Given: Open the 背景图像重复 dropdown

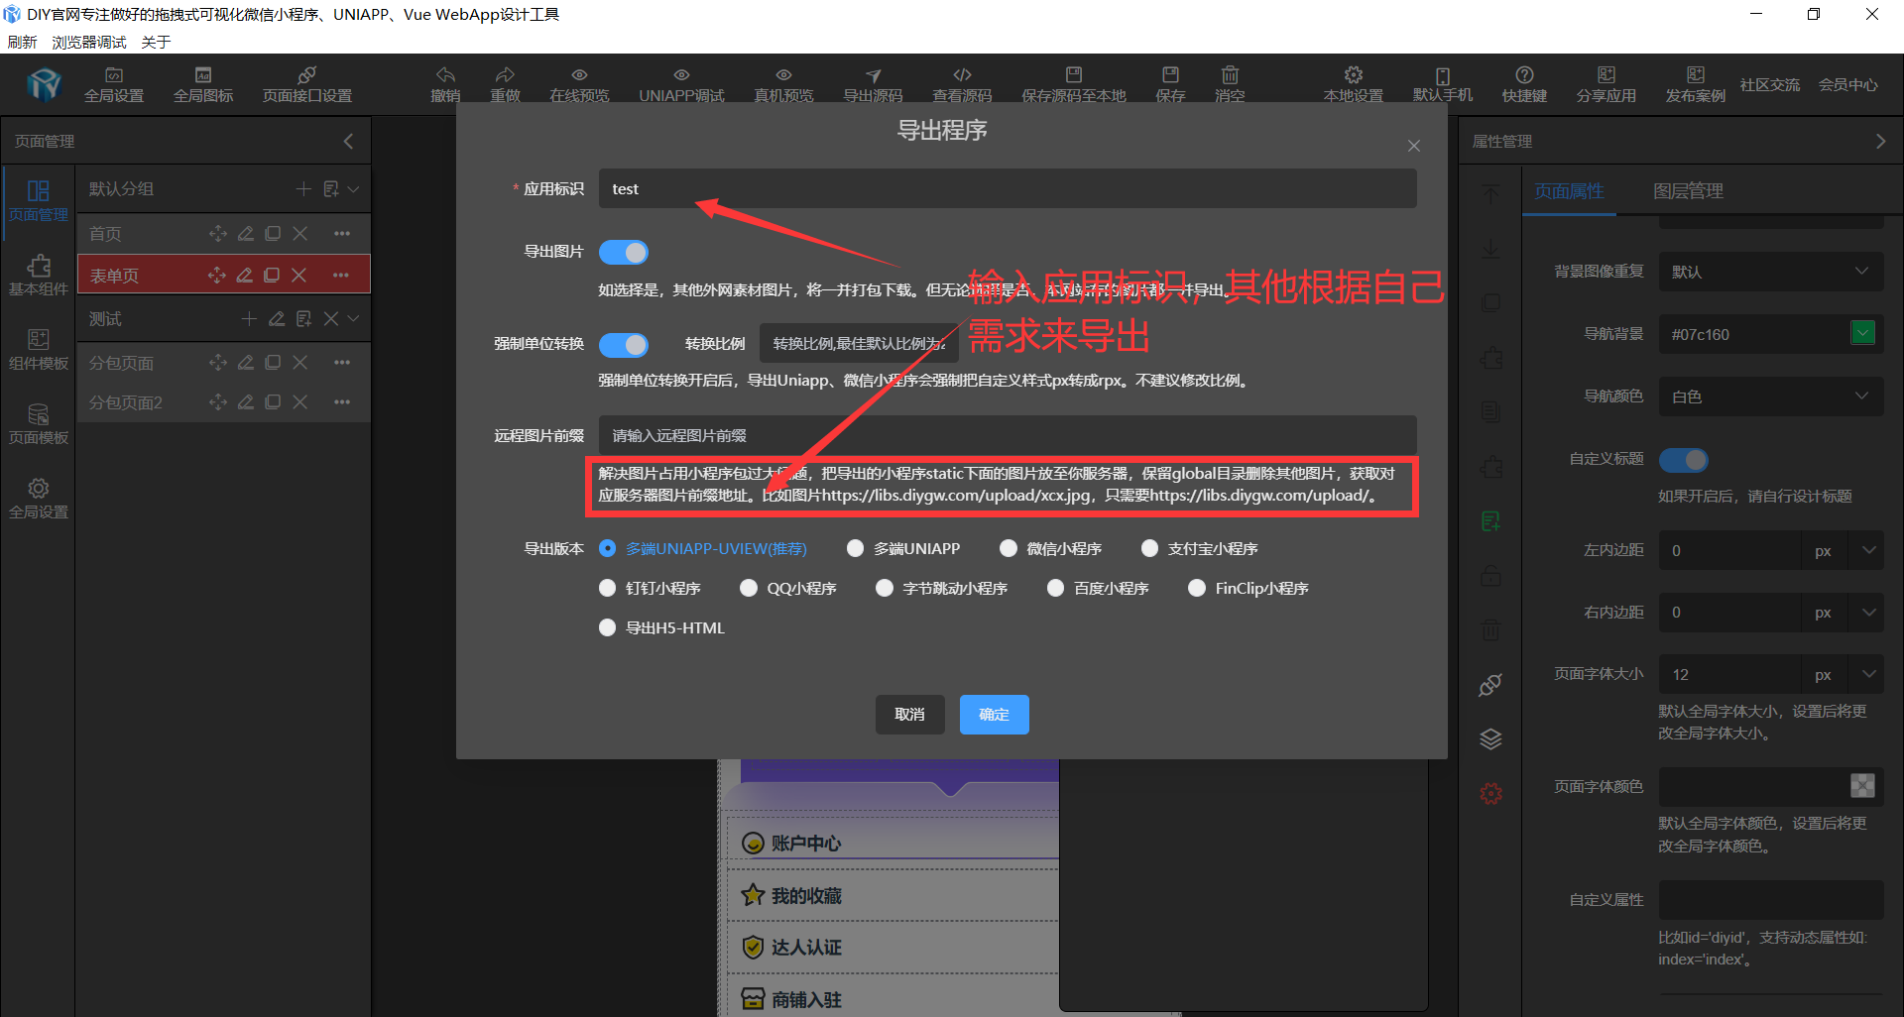Looking at the screenshot, I should (1771, 271).
